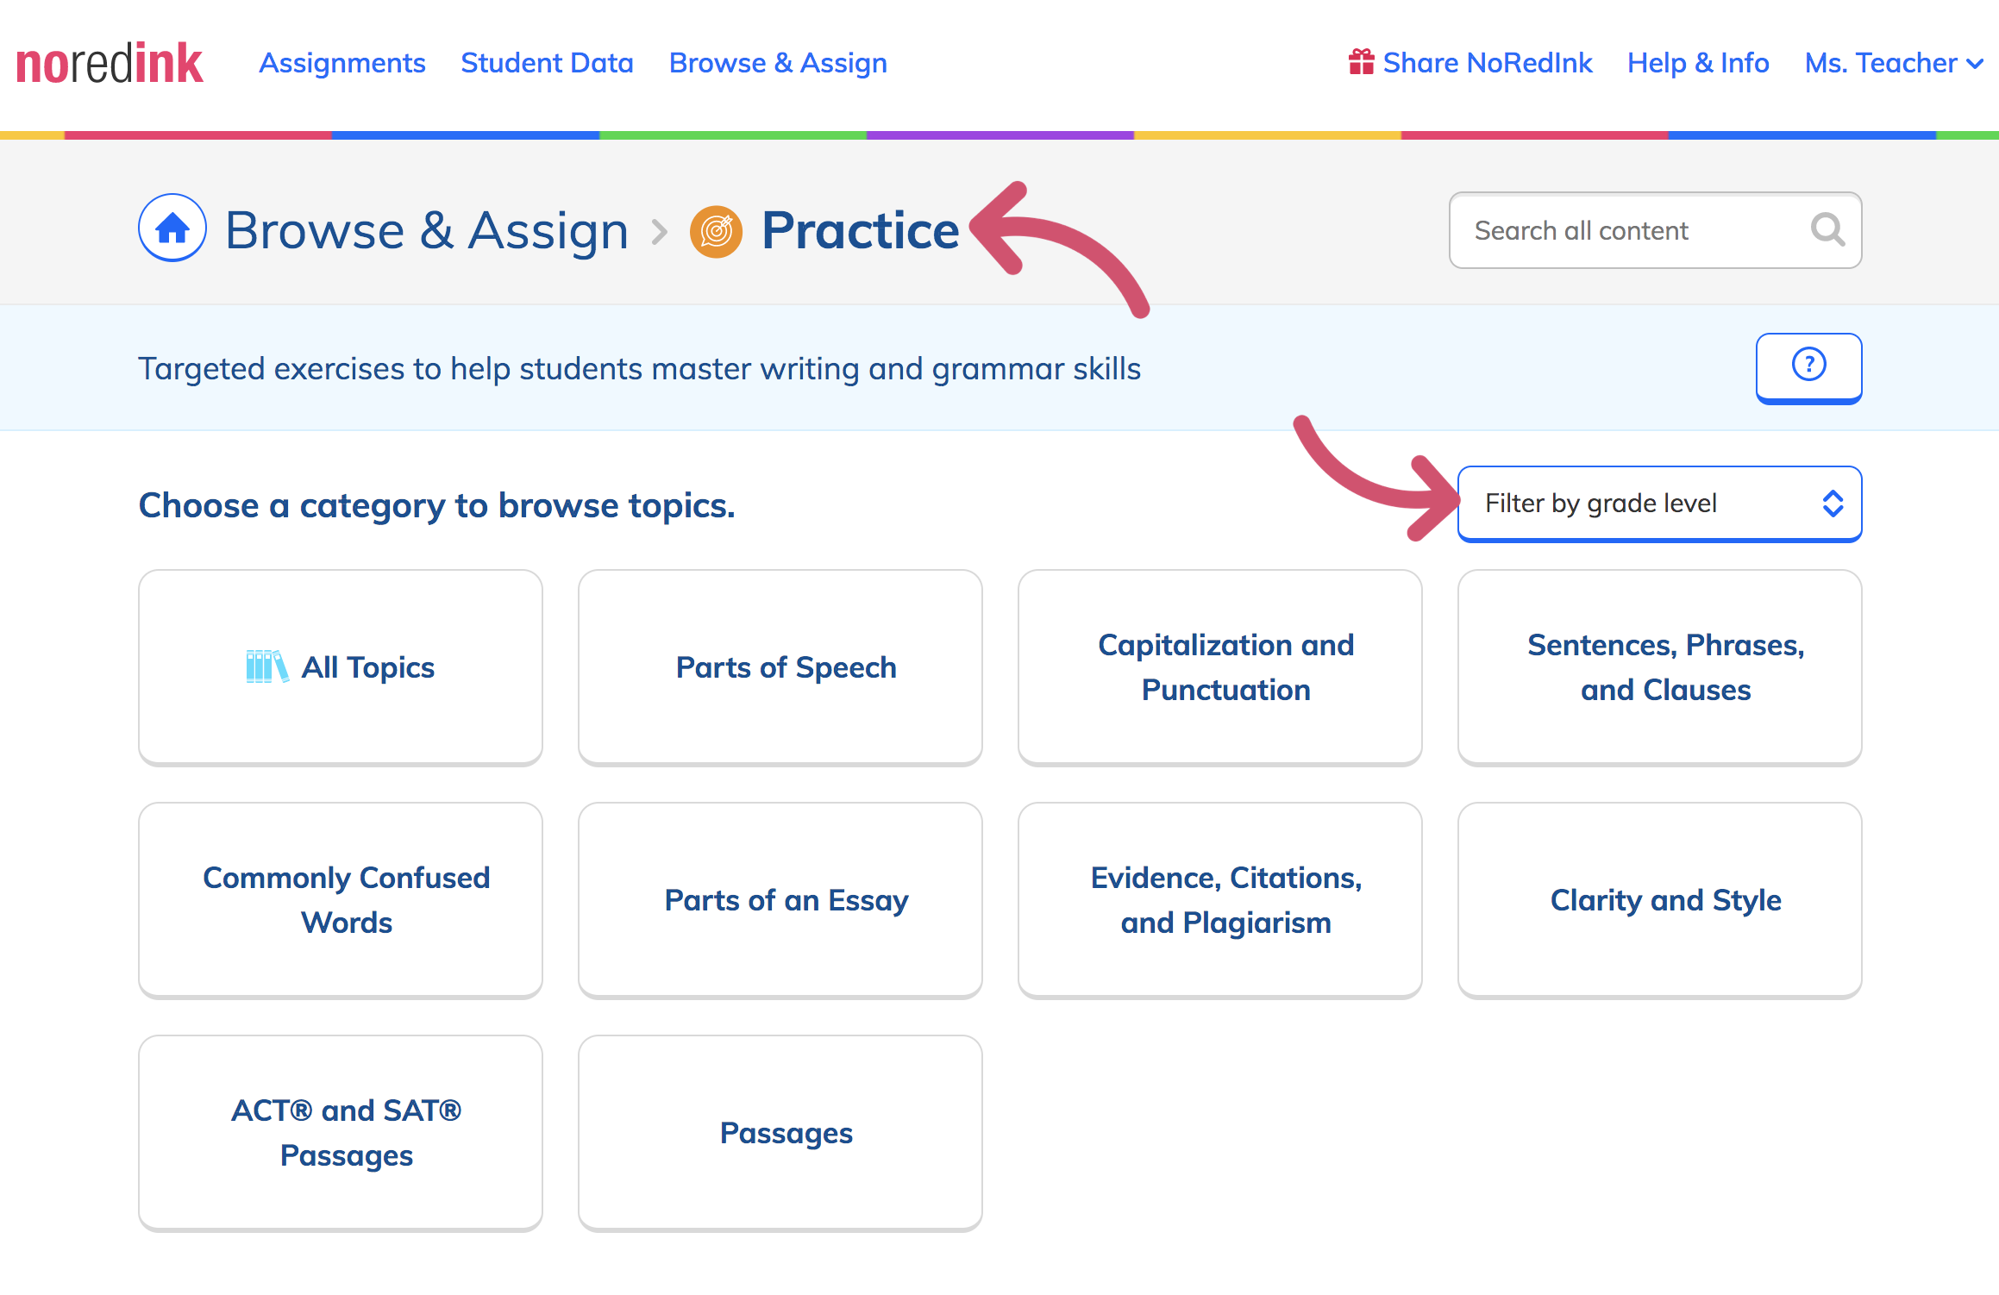Expand the Ms. Teacher account menu
This screenshot has width=1999, height=1295.
pyautogui.click(x=1894, y=63)
